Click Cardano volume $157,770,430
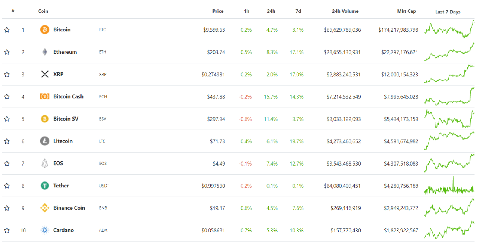 (346, 231)
